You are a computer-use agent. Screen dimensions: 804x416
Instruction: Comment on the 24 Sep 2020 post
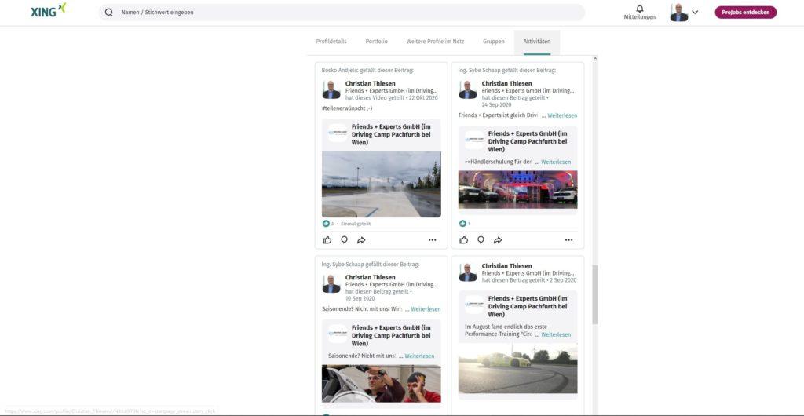tap(481, 239)
